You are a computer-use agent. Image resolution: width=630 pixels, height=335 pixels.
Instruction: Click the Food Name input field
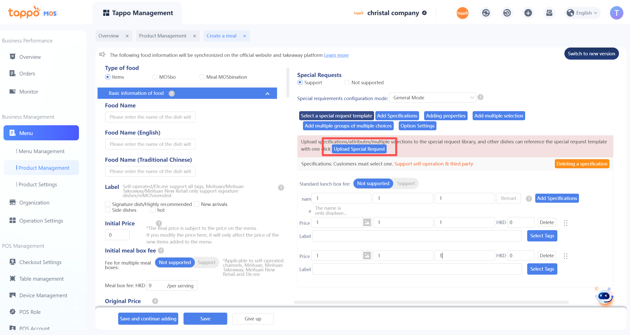[x=150, y=117]
